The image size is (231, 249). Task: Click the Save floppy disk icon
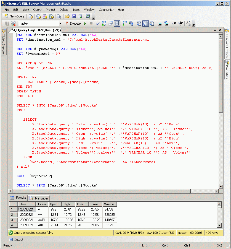pyautogui.click(x=73, y=17)
